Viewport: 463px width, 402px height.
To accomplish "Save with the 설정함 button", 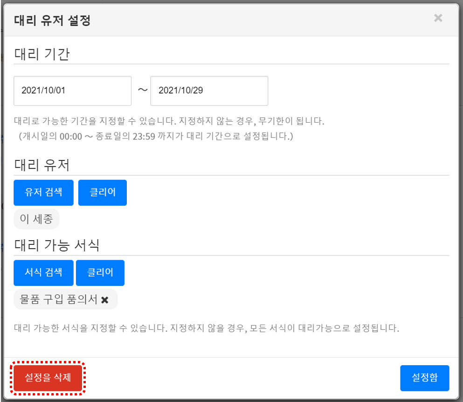I will (424, 378).
